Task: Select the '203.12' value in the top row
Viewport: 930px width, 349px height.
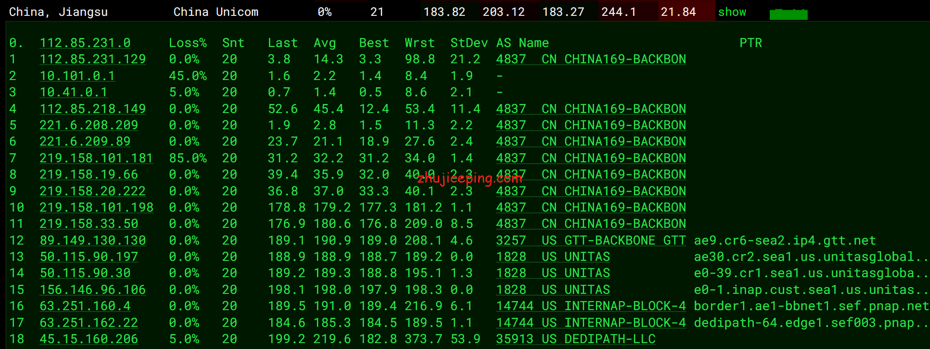Action: [x=503, y=12]
